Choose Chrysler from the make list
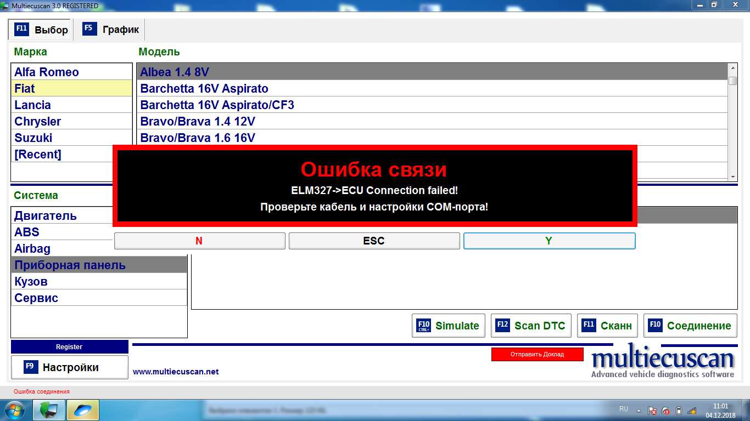Viewport: 750px width, 421px height. coord(72,121)
